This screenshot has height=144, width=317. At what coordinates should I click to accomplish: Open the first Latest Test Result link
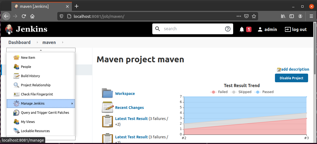pos(132,119)
